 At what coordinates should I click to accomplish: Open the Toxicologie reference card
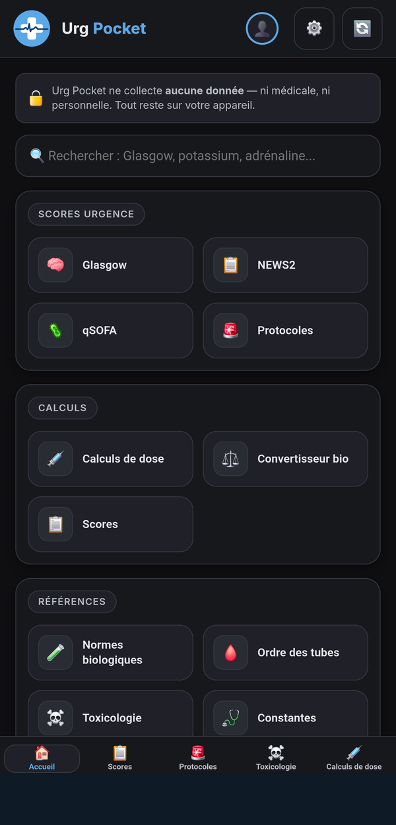[x=110, y=718]
